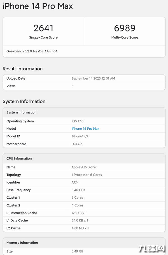Select the L2 Cache 4.00 MB value
168x255 pixels.
[80, 228]
